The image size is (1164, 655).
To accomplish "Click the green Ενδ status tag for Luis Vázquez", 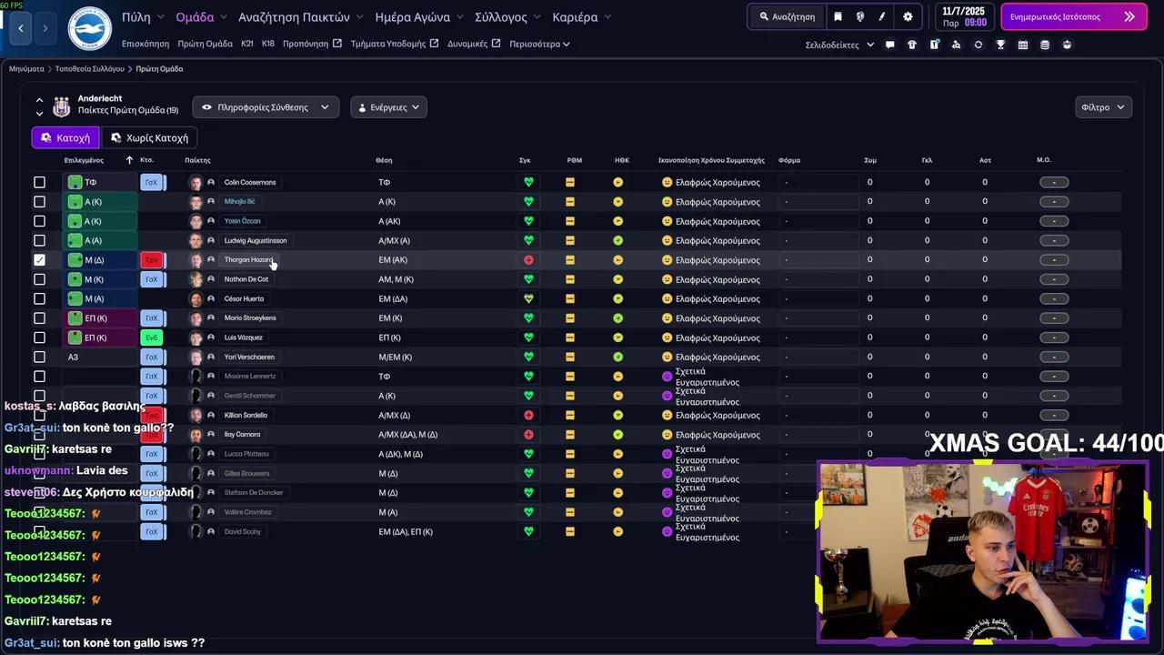I will 152,338.
